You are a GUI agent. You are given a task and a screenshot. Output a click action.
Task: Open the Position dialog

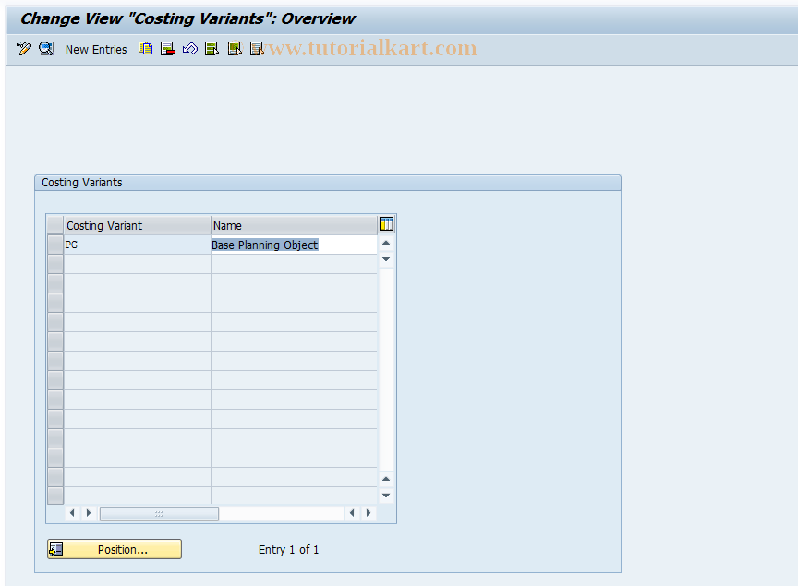tap(114, 549)
